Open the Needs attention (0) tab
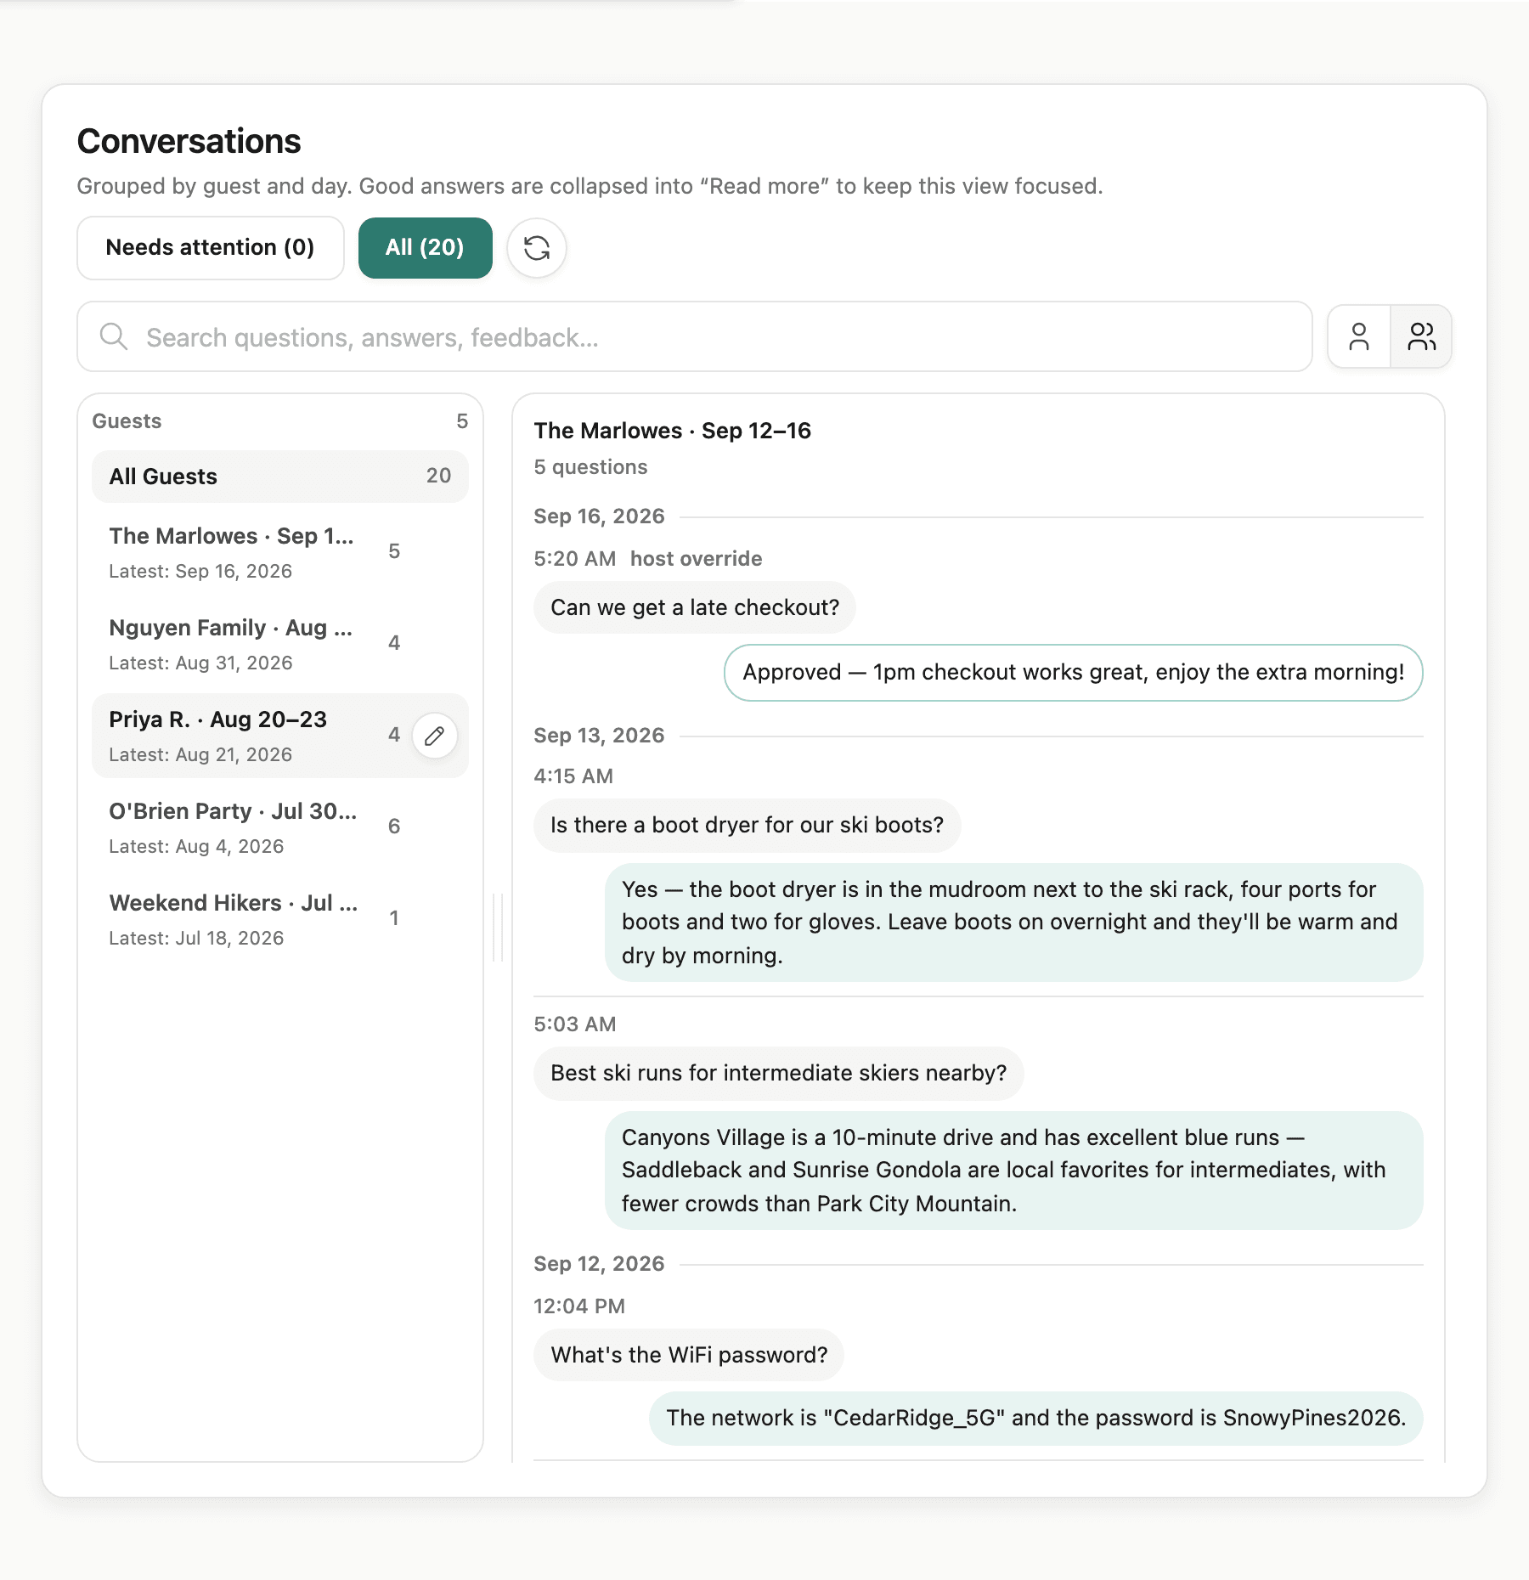Screen dimensions: 1529x1580 pos(211,248)
